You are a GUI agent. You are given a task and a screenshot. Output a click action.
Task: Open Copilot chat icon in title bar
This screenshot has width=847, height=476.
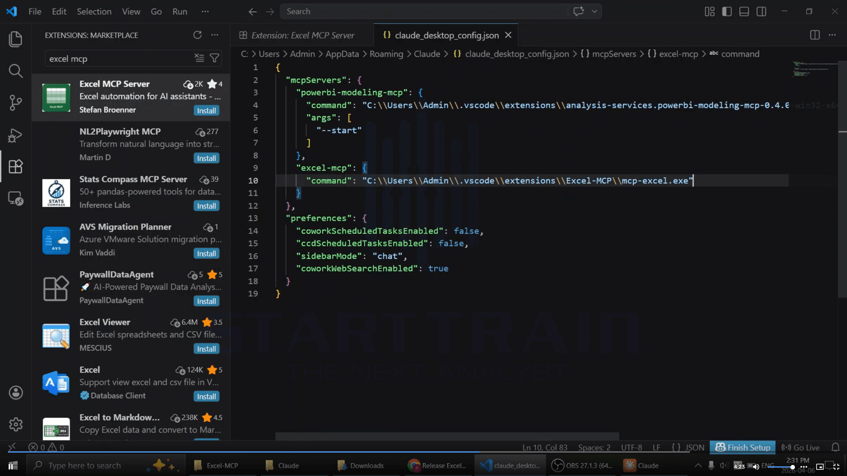pos(579,11)
